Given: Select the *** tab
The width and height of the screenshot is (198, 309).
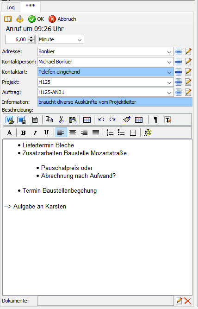Looking at the screenshot, I should (x=31, y=6).
